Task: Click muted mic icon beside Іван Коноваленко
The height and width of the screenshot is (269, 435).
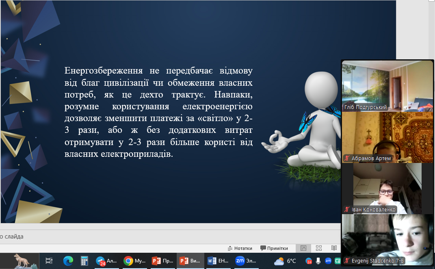Action: (x=347, y=209)
